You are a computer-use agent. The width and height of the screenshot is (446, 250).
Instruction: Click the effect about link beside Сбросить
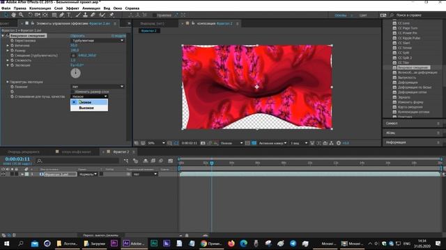click(118, 35)
